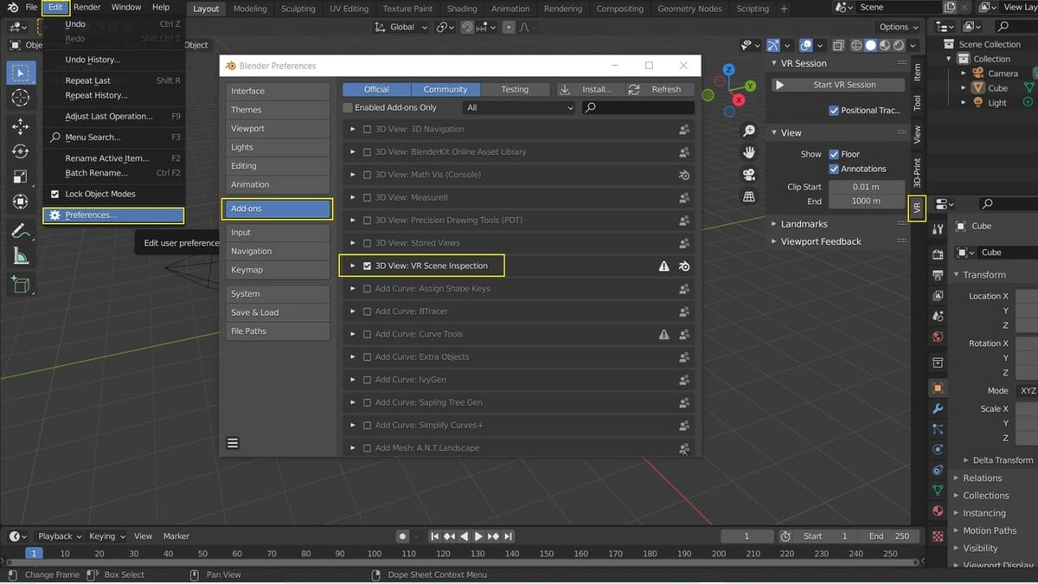Viewport: 1038px width, 584px height.
Task: Click the Blender logo menu icon
Action: [12, 8]
